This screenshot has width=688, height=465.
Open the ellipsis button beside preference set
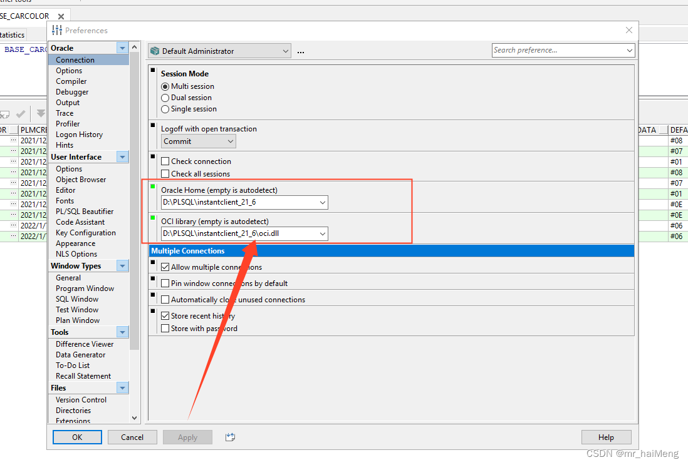click(301, 52)
